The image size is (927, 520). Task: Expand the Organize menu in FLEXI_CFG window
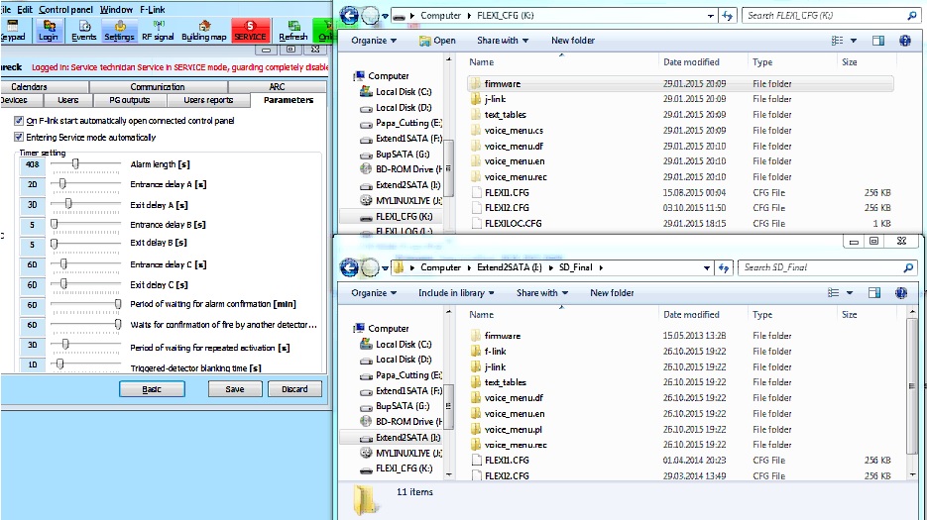[x=374, y=41]
